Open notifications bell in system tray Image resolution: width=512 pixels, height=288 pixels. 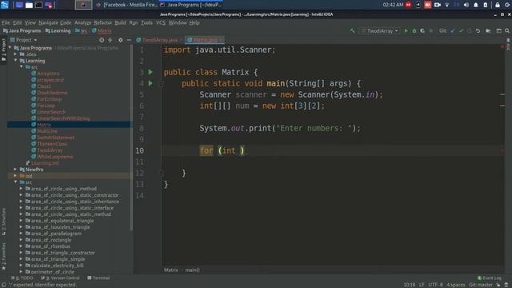pyautogui.click(x=476, y=5)
